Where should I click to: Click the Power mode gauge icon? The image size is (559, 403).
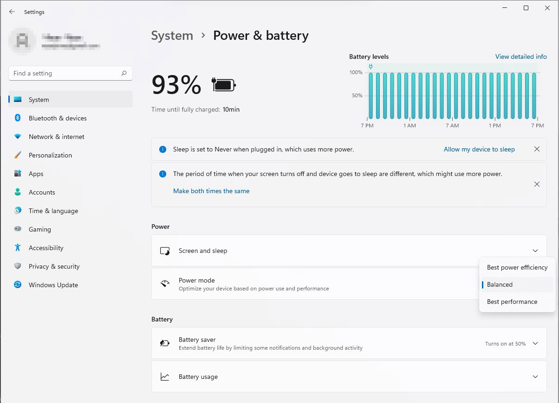165,284
